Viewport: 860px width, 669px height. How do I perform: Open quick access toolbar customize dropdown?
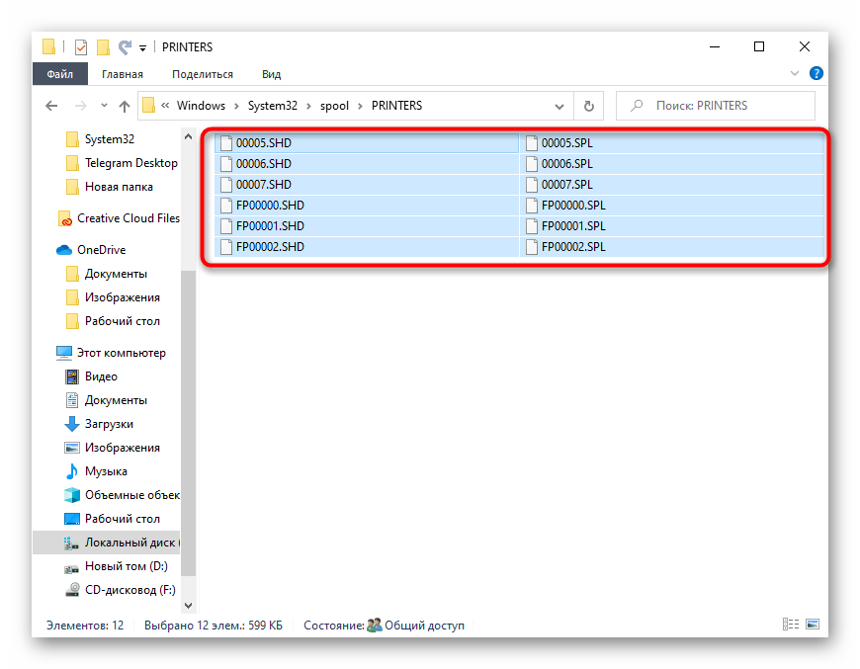pyautogui.click(x=143, y=47)
